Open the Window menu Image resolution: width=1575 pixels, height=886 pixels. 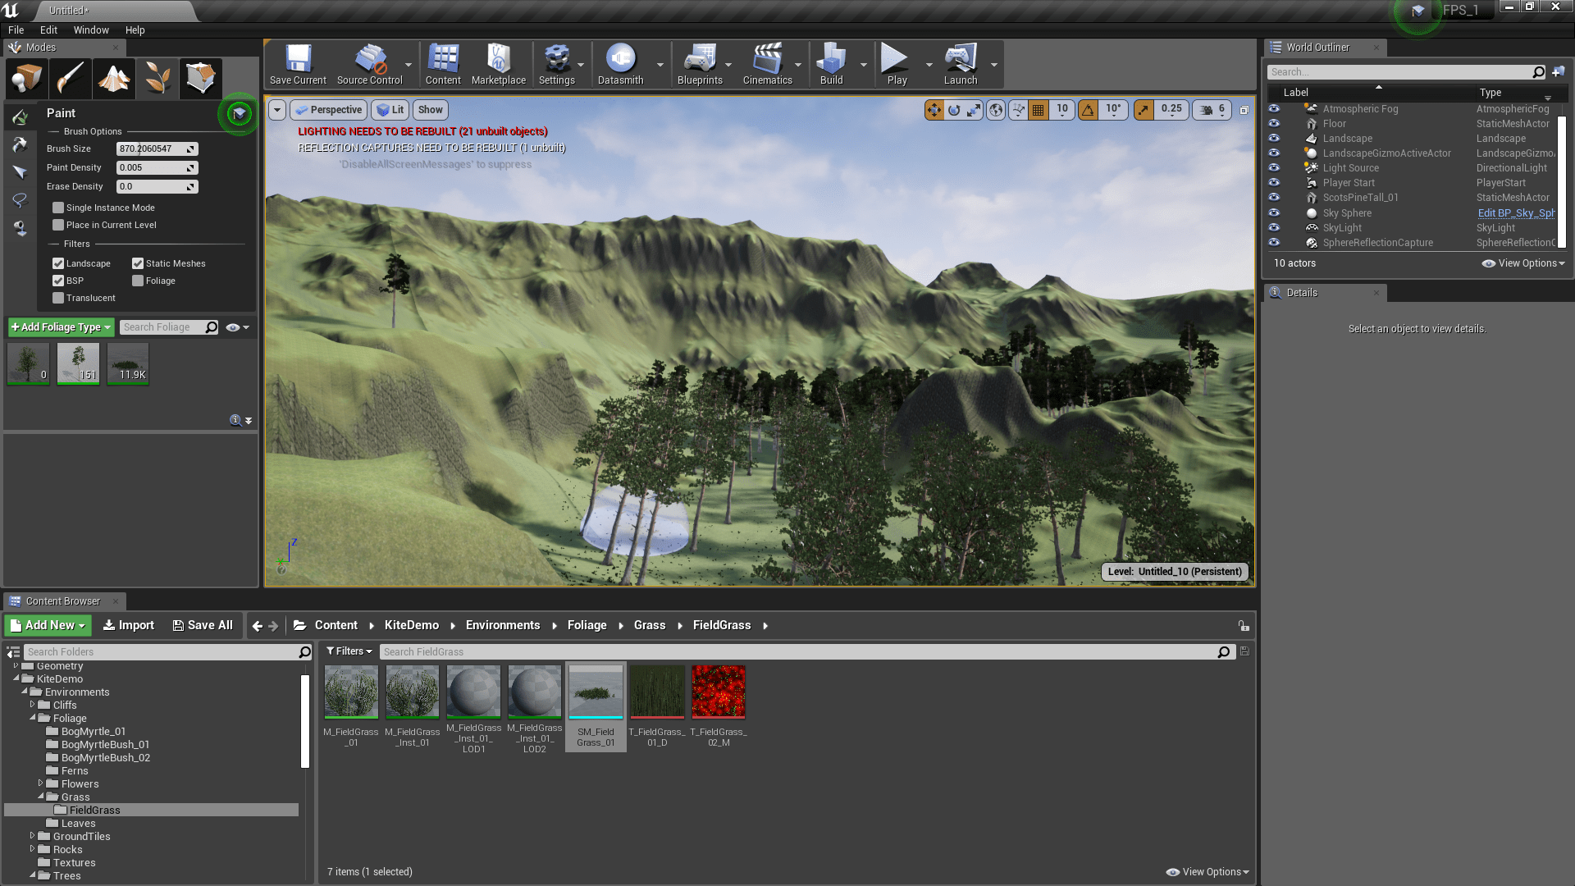(91, 30)
